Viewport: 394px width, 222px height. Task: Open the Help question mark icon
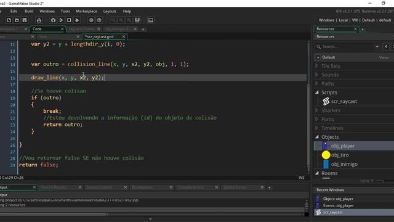click(99, 20)
